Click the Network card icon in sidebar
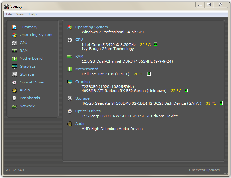This screenshot has width=231, height=178. pyautogui.click(x=14, y=106)
